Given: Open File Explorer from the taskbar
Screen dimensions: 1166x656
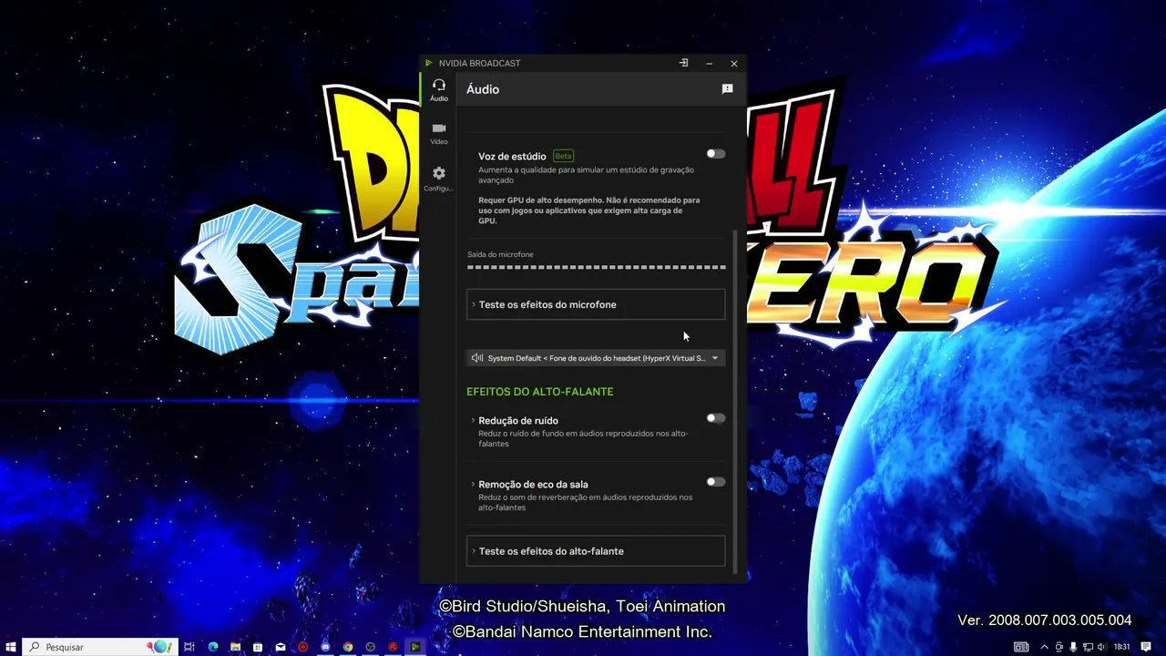Looking at the screenshot, I should (236, 647).
